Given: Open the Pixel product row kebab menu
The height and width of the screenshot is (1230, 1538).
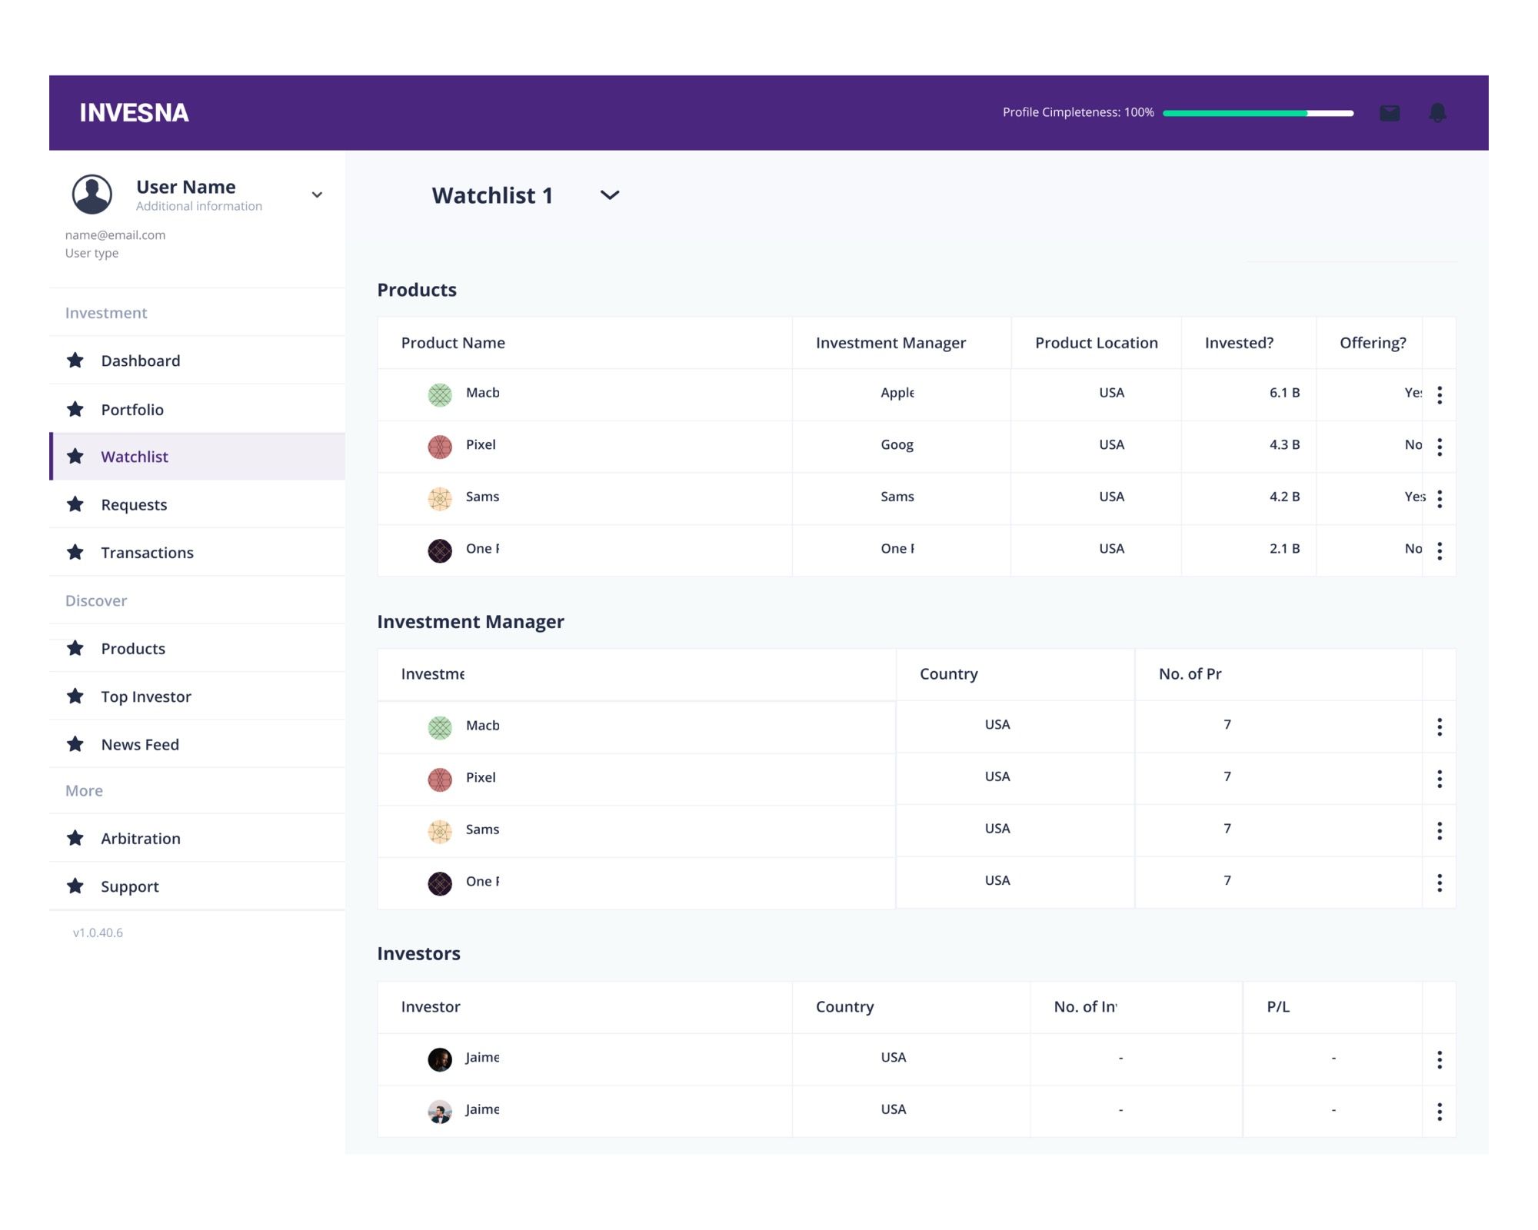Looking at the screenshot, I should pyautogui.click(x=1440, y=447).
